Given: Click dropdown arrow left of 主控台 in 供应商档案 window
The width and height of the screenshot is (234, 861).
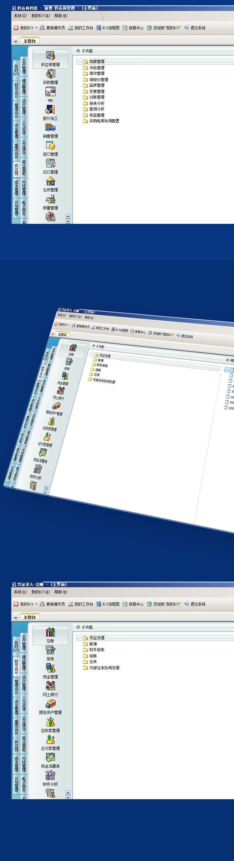Looking at the screenshot, I should 16,42.
